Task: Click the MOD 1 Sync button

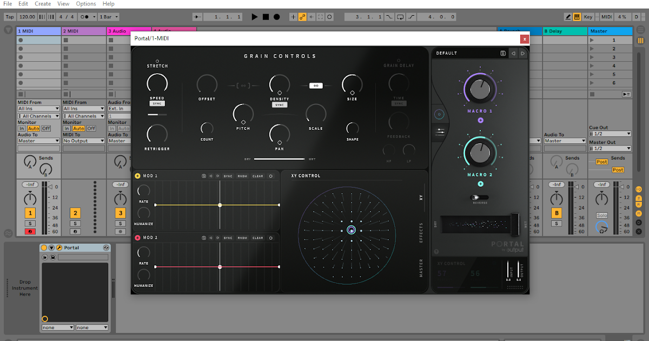Action: (228, 176)
